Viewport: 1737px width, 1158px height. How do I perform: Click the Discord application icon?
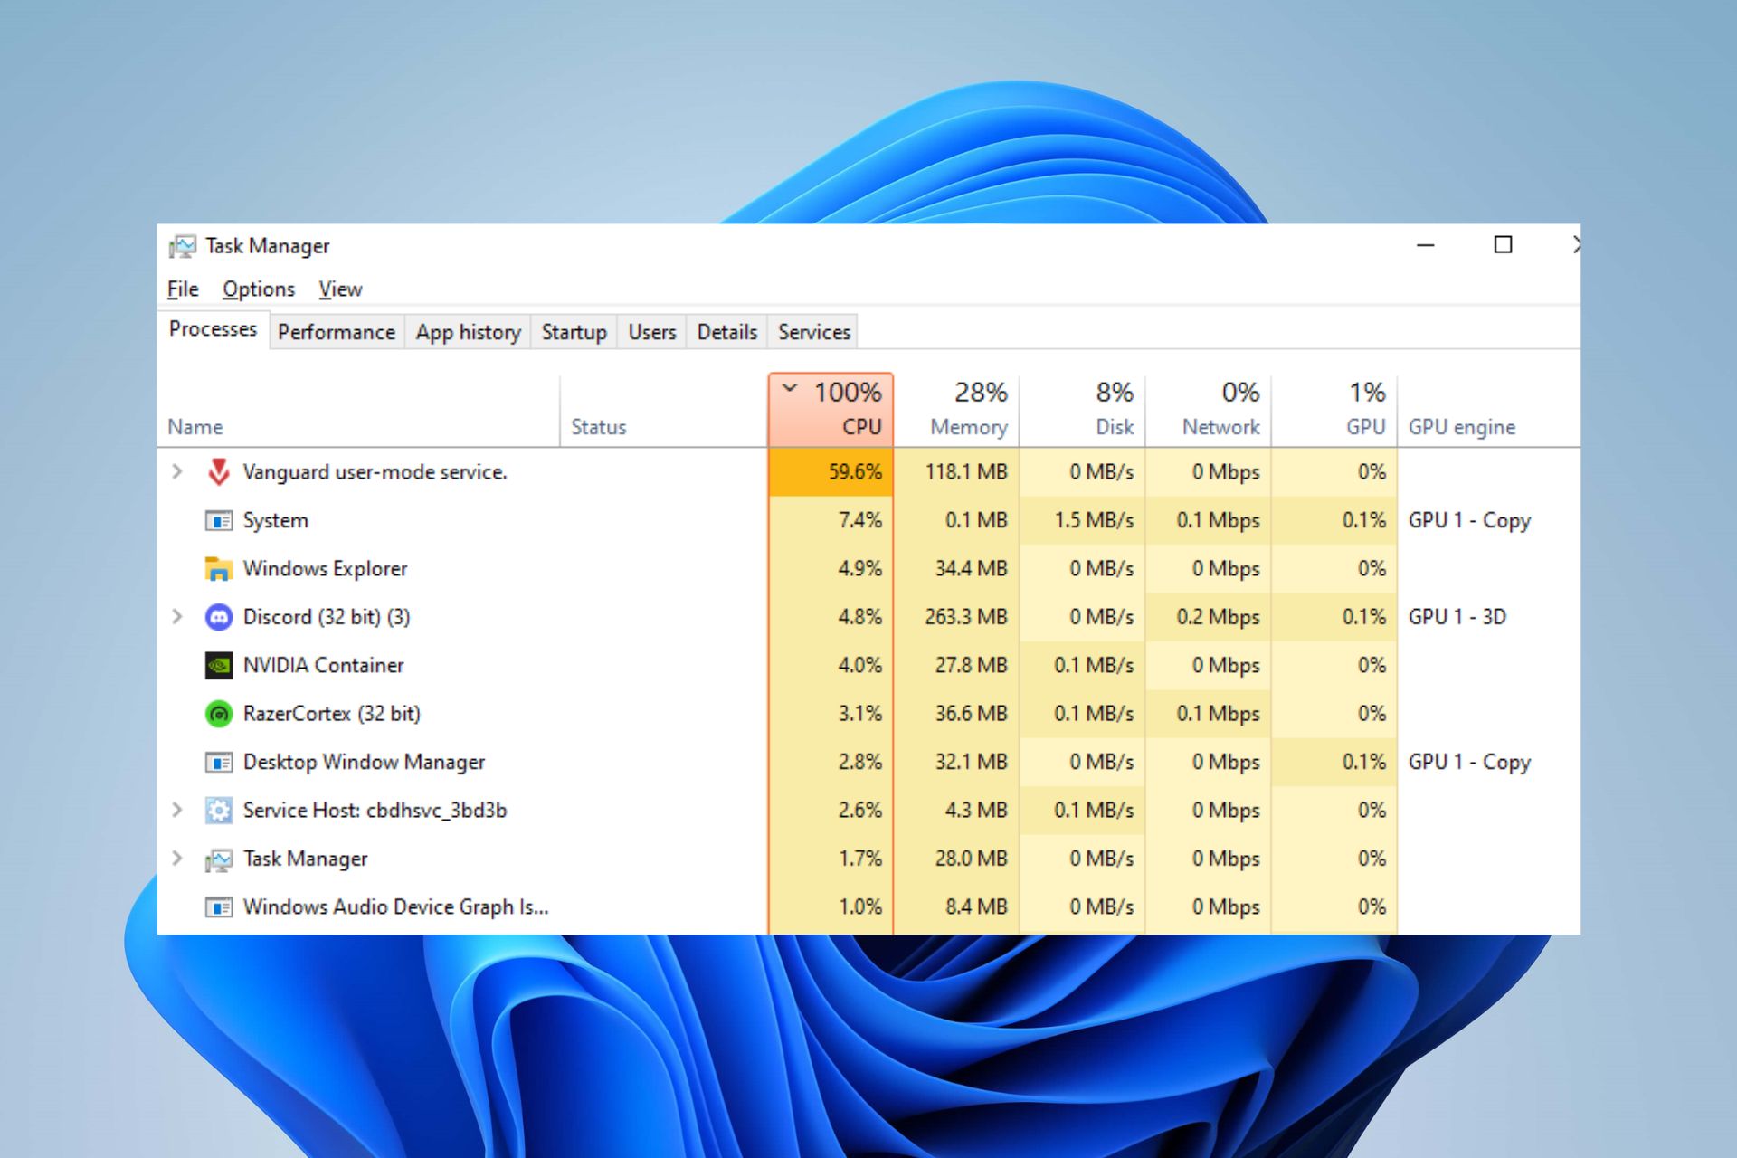(216, 616)
